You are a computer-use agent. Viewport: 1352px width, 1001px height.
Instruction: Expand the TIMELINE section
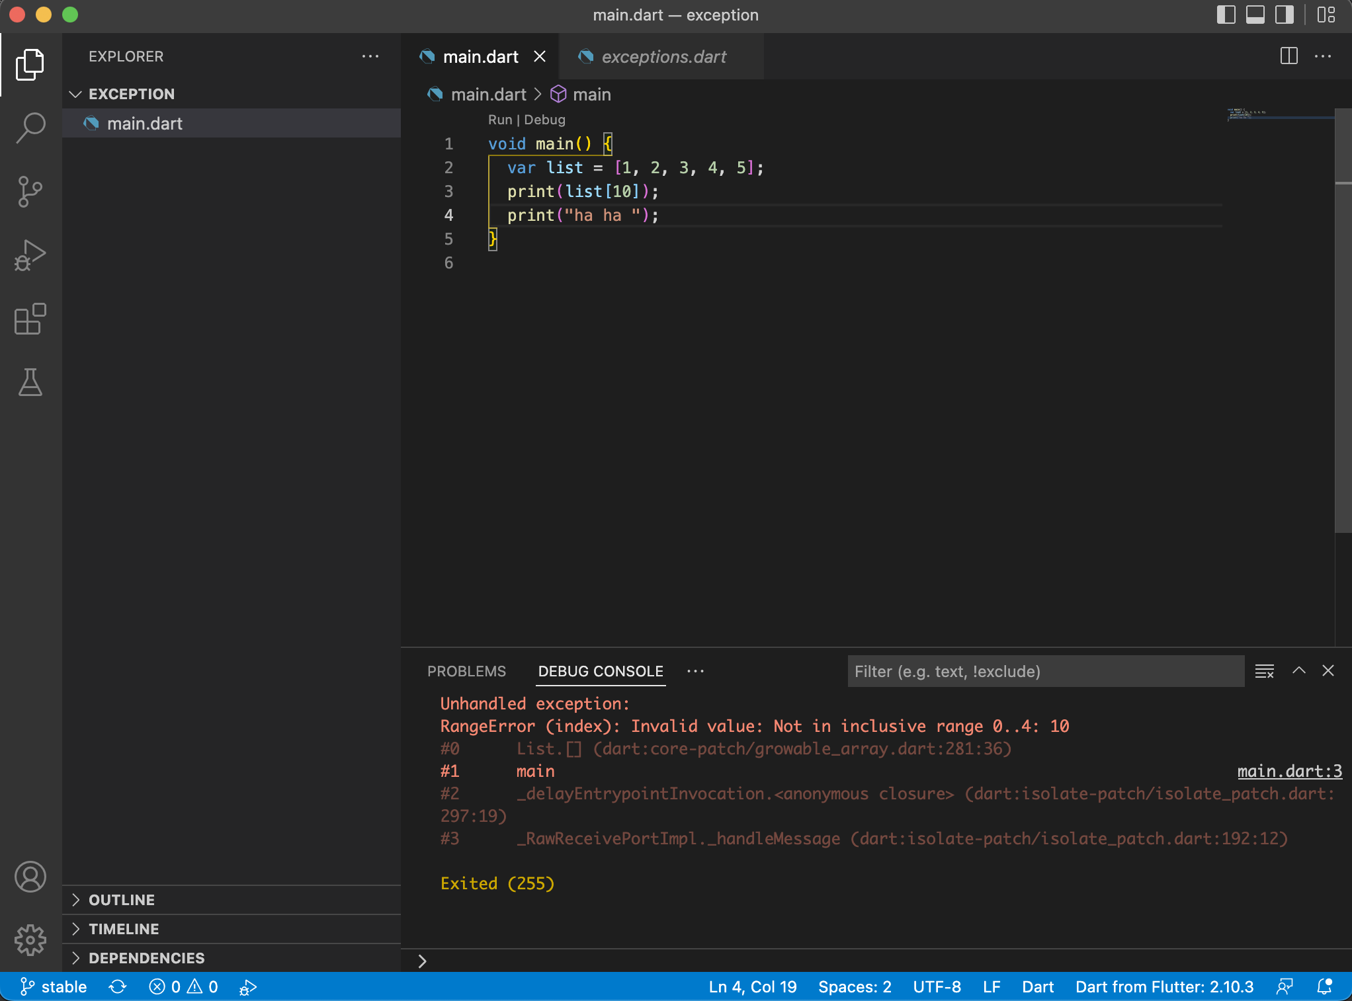coord(123,928)
